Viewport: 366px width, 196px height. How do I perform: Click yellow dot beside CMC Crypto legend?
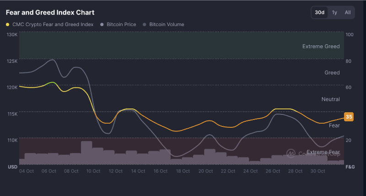click(x=8, y=24)
